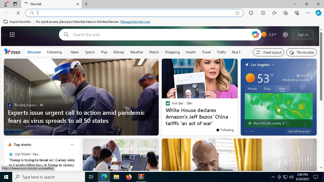This screenshot has height=182, width=324.
Task: Select the Daily weather tab
Action: [267, 89]
